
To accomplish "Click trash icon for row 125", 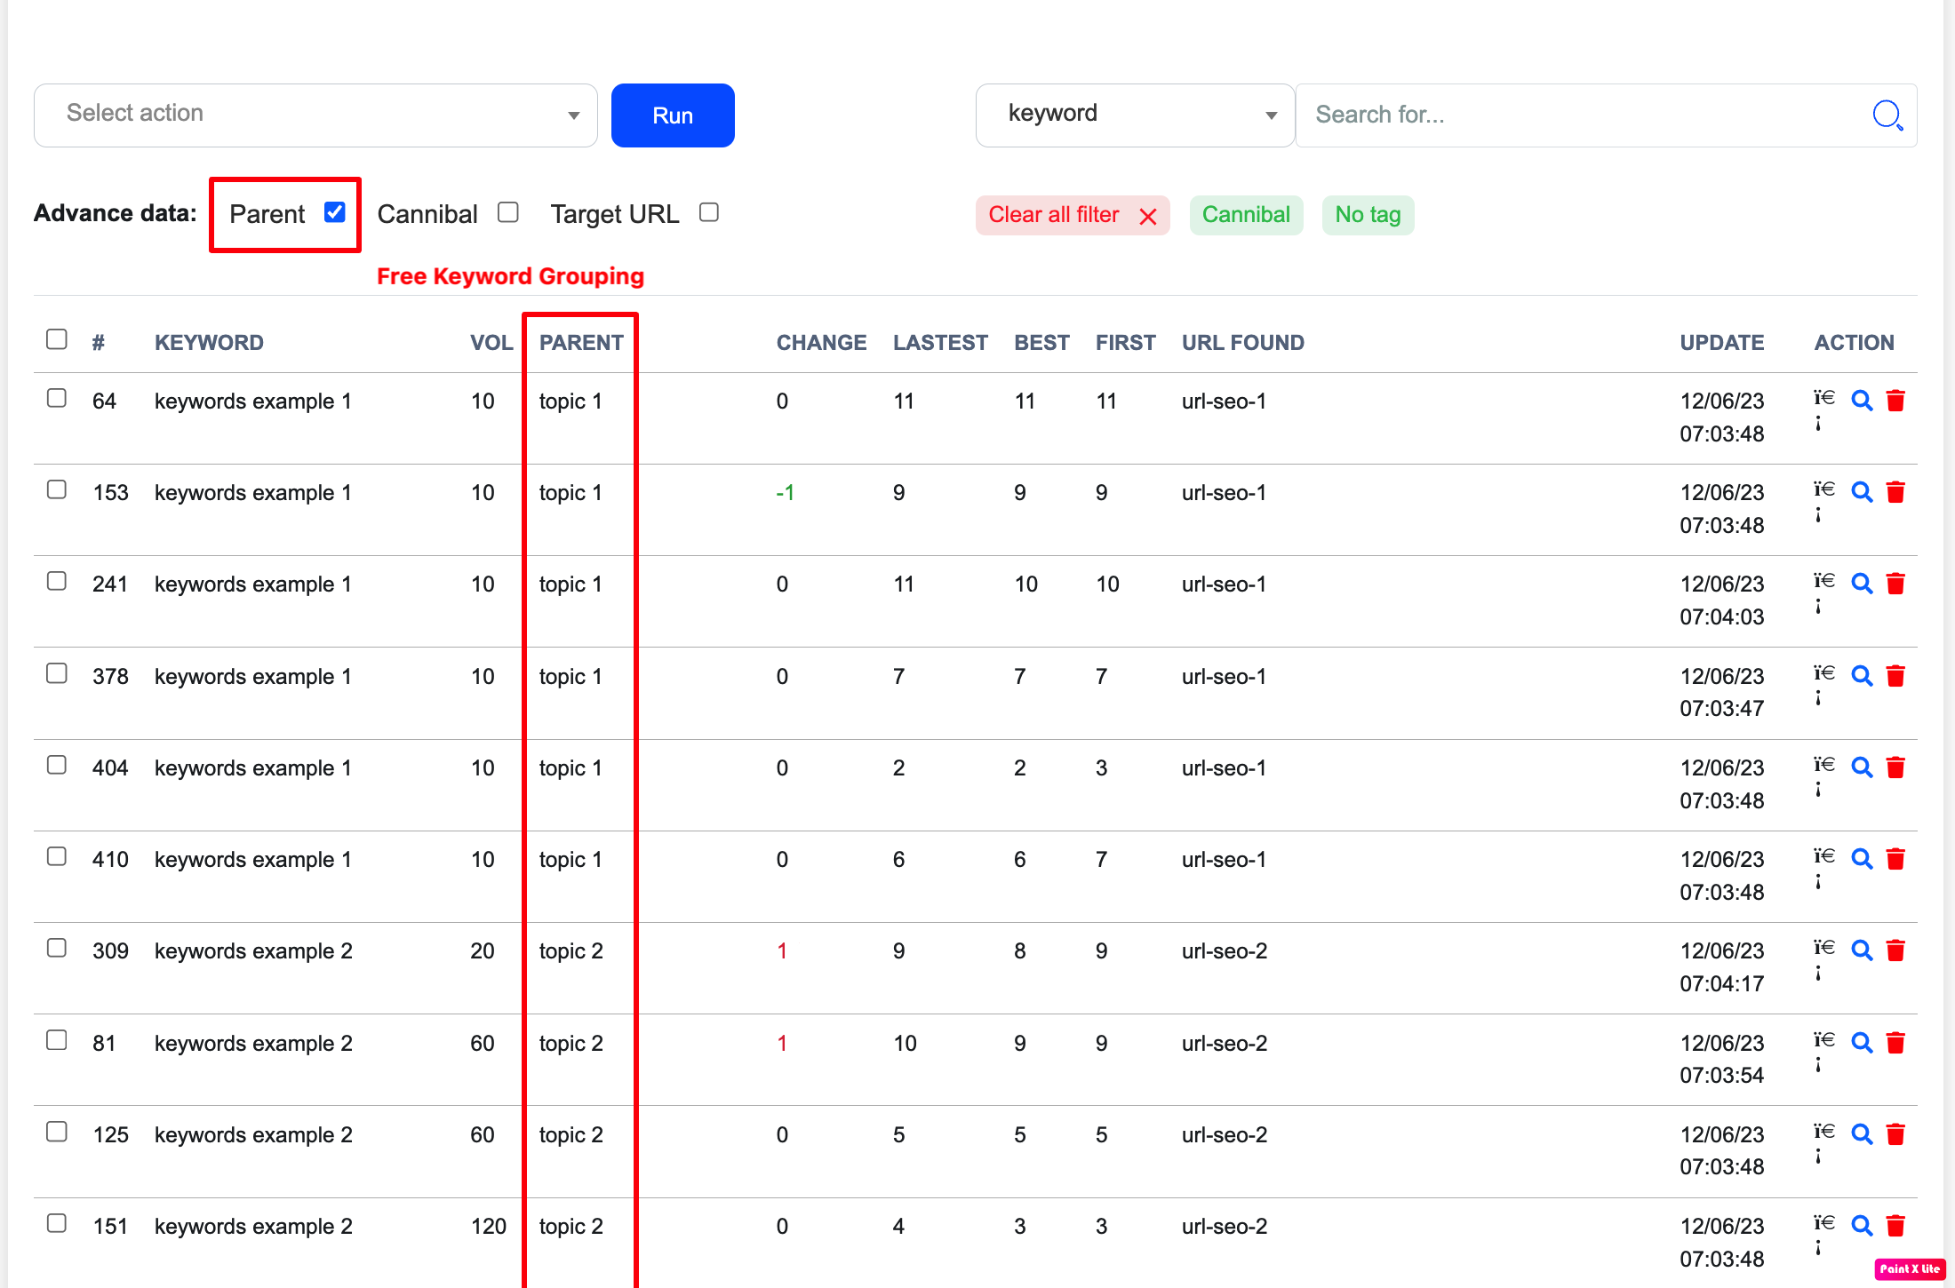I will tap(1895, 1134).
